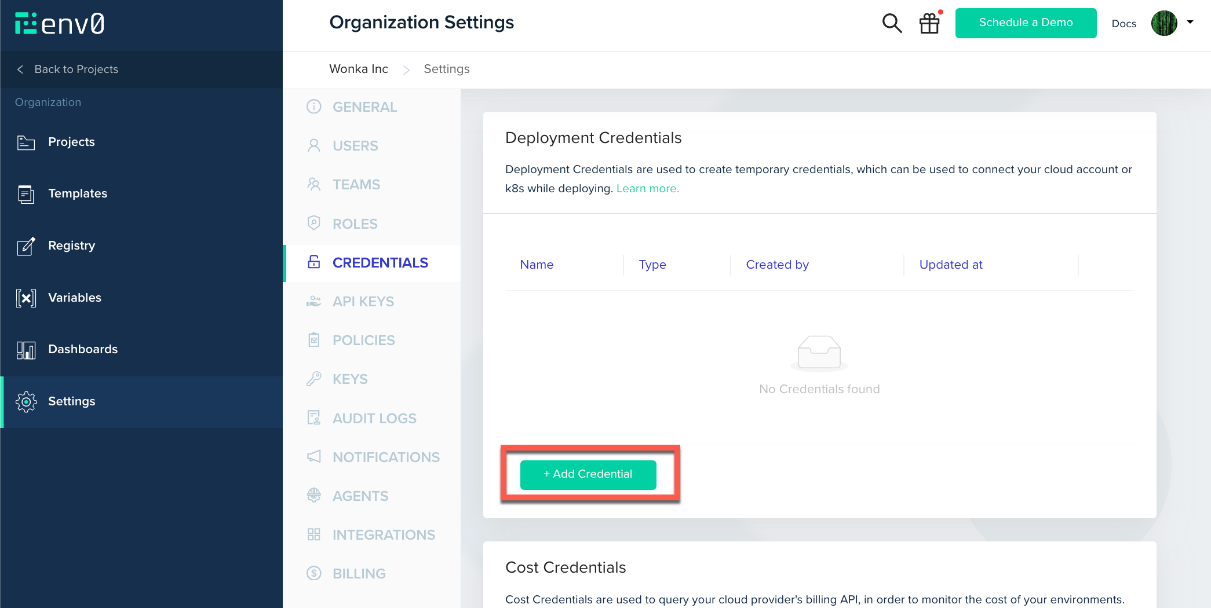1211x608 pixels.
Task: Go Back to Projects
Action: [76, 69]
